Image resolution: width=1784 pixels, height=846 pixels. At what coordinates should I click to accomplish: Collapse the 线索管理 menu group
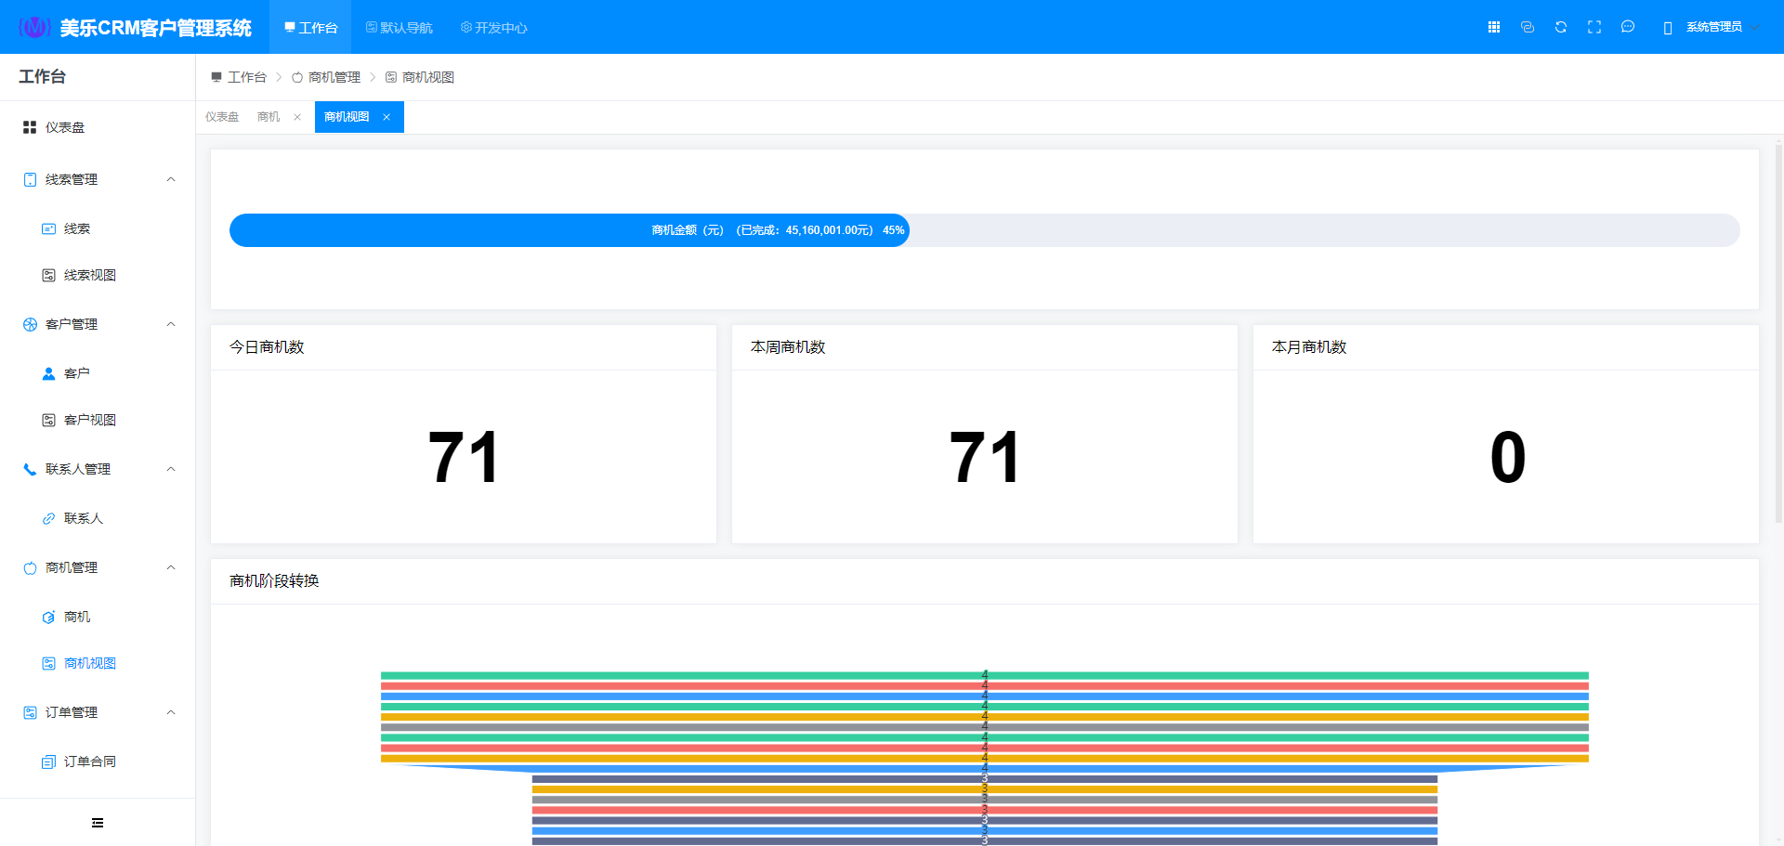pyautogui.click(x=171, y=179)
